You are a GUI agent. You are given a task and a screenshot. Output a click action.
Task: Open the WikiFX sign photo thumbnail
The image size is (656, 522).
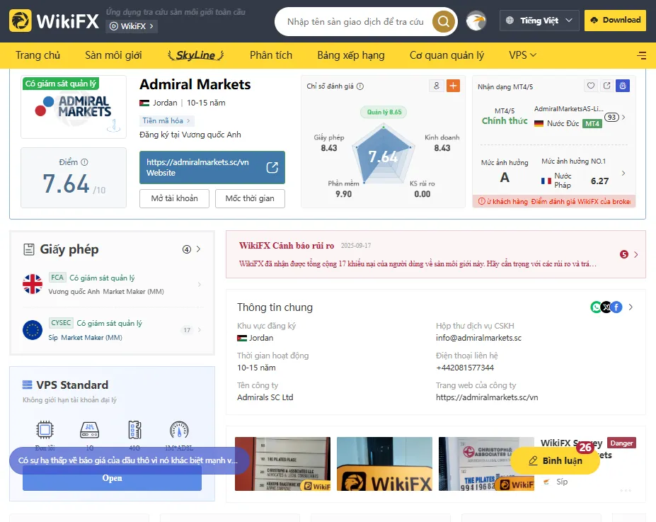tap(384, 464)
